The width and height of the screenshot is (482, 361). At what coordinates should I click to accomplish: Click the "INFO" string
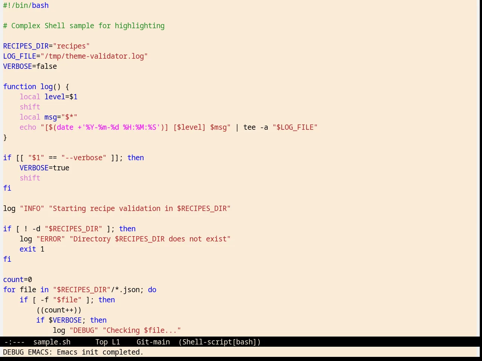tap(32, 209)
